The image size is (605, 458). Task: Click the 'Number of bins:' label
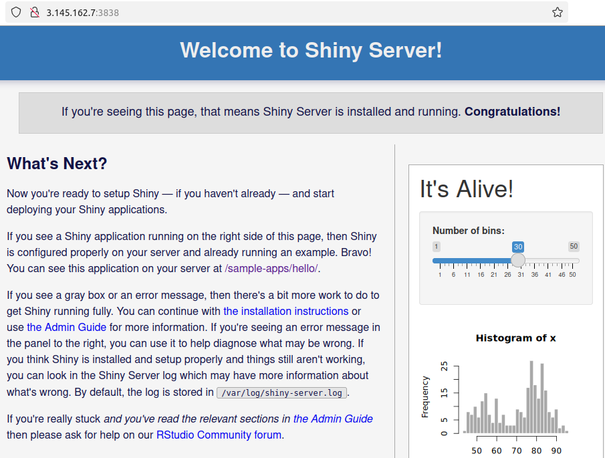[x=469, y=231]
